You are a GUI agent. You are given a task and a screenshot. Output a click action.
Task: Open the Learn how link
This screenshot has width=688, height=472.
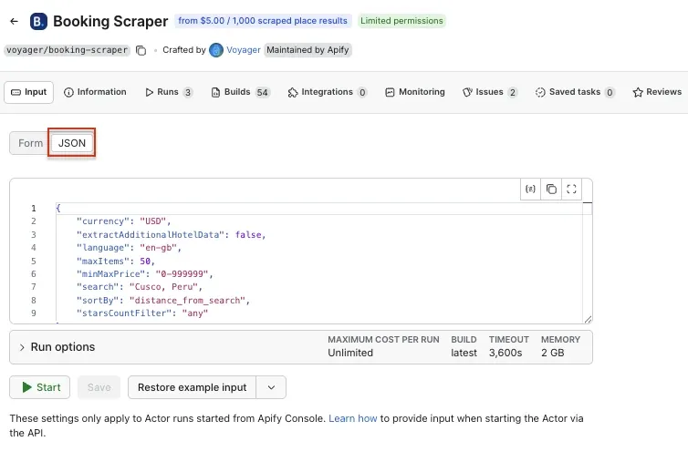tap(353, 418)
